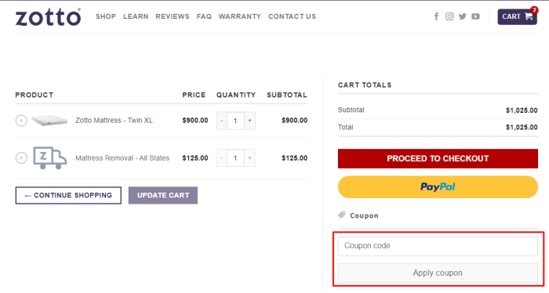Click the $1,025.00 Subtotal amount in Cart Totals

coord(522,110)
